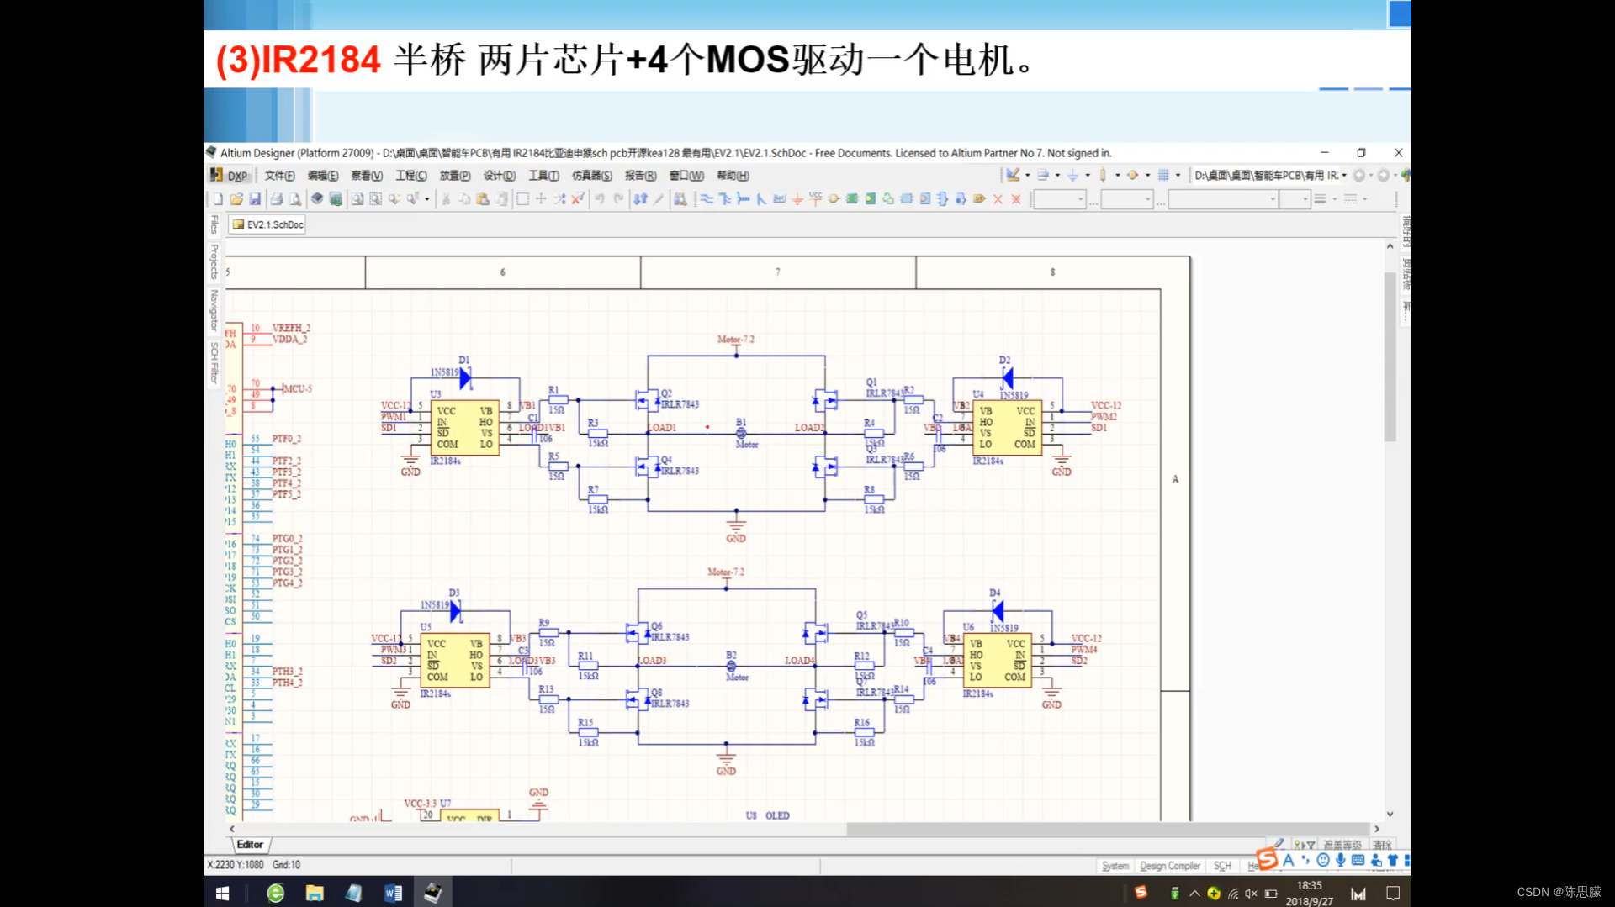This screenshot has width=1615, height=907.
Task: Browse component libraries with the binoculars icon
Action: tap(680, 199)
